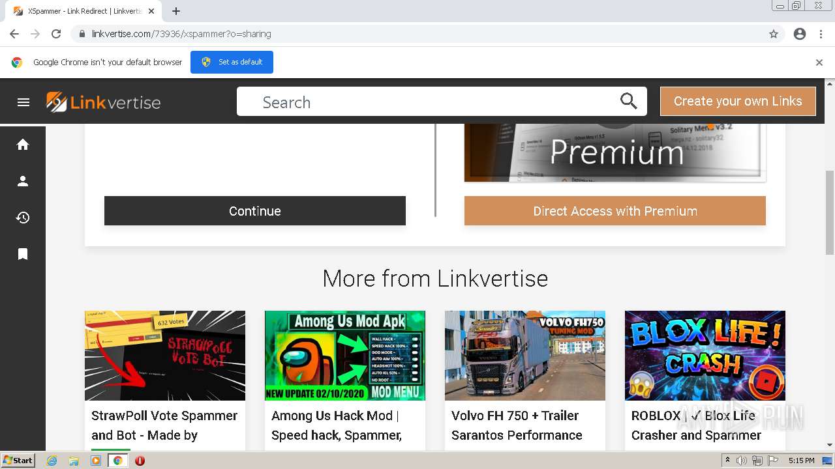
Task: Open a new browser tab
Action: tap(176, 11)
